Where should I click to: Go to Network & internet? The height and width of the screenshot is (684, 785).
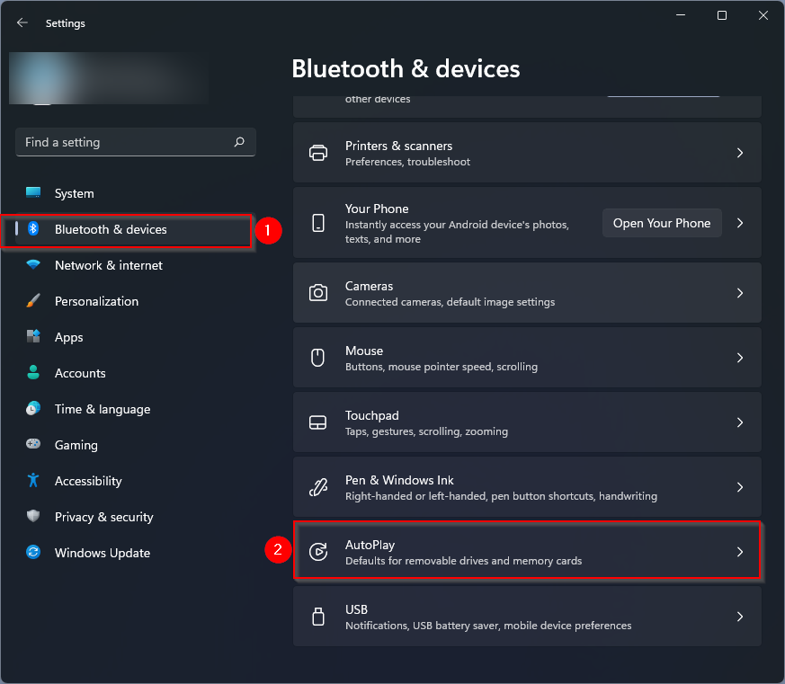click(135, 265)
